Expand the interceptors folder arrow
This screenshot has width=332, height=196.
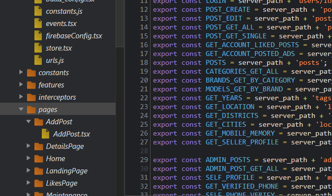point(21,97)
